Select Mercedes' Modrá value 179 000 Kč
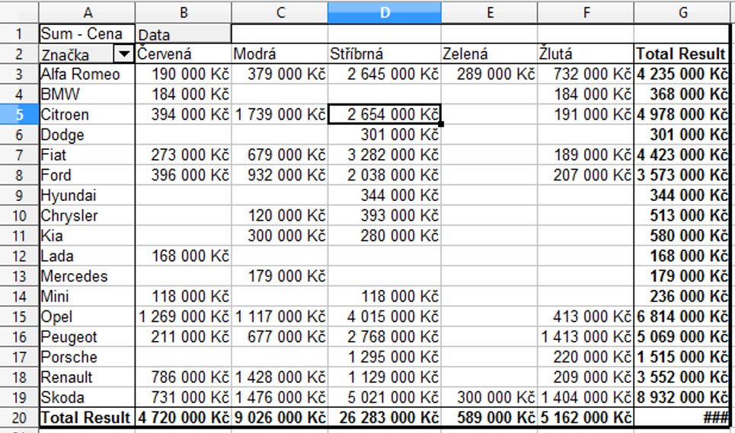735x433 pixels. (280, 276)
